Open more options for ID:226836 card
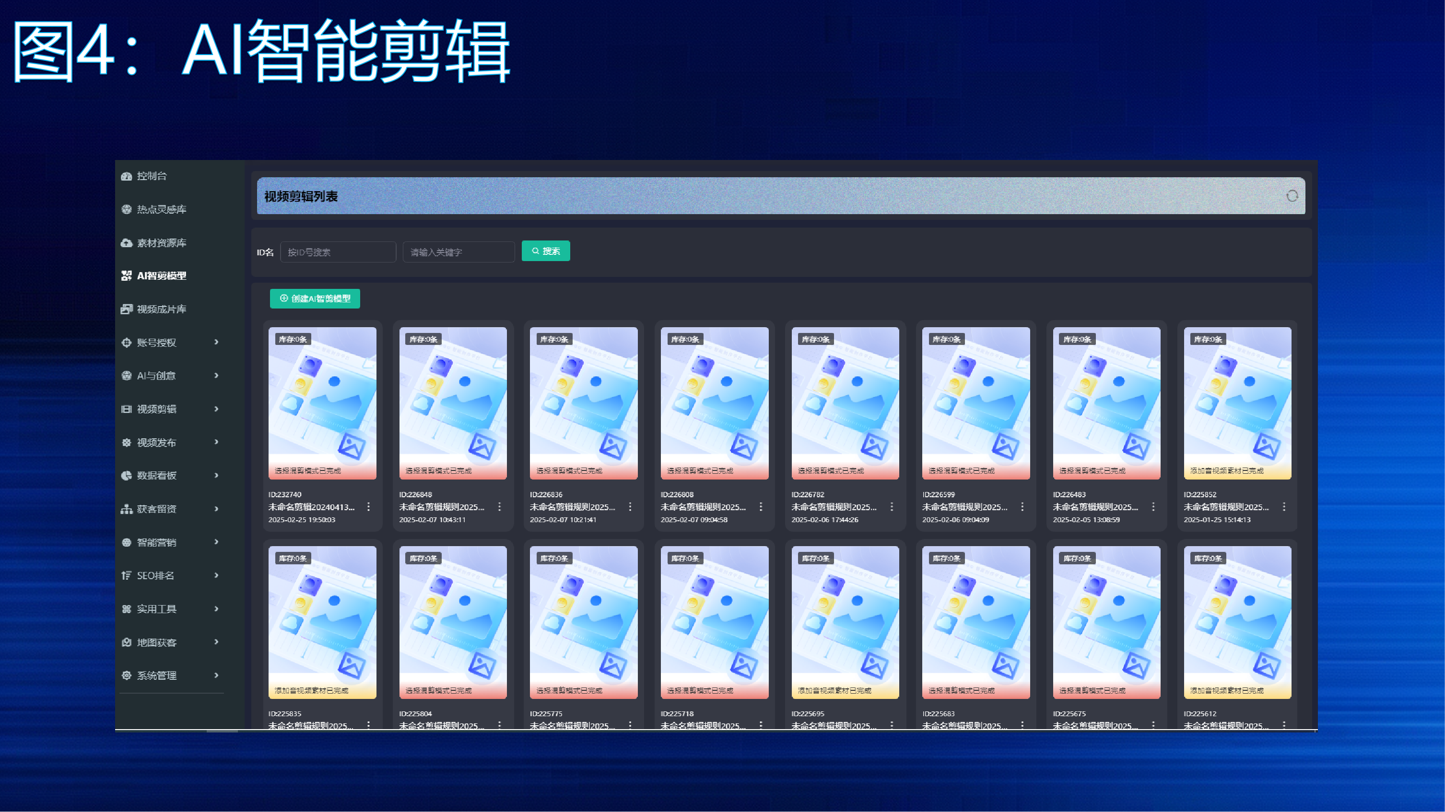The image size is (1445, 812). (630, 506)
